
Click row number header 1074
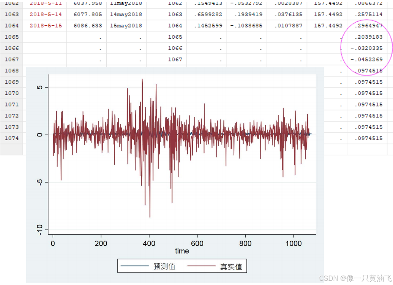[x=11, y=138]
